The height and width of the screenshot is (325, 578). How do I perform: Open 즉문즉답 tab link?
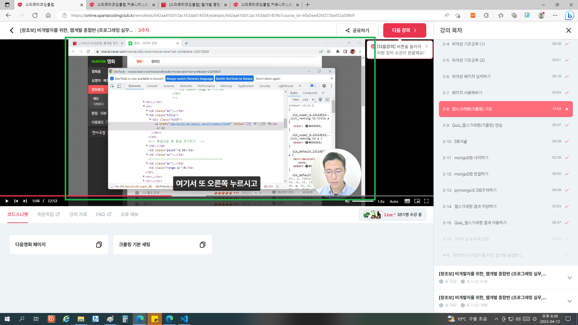(48, 215)
